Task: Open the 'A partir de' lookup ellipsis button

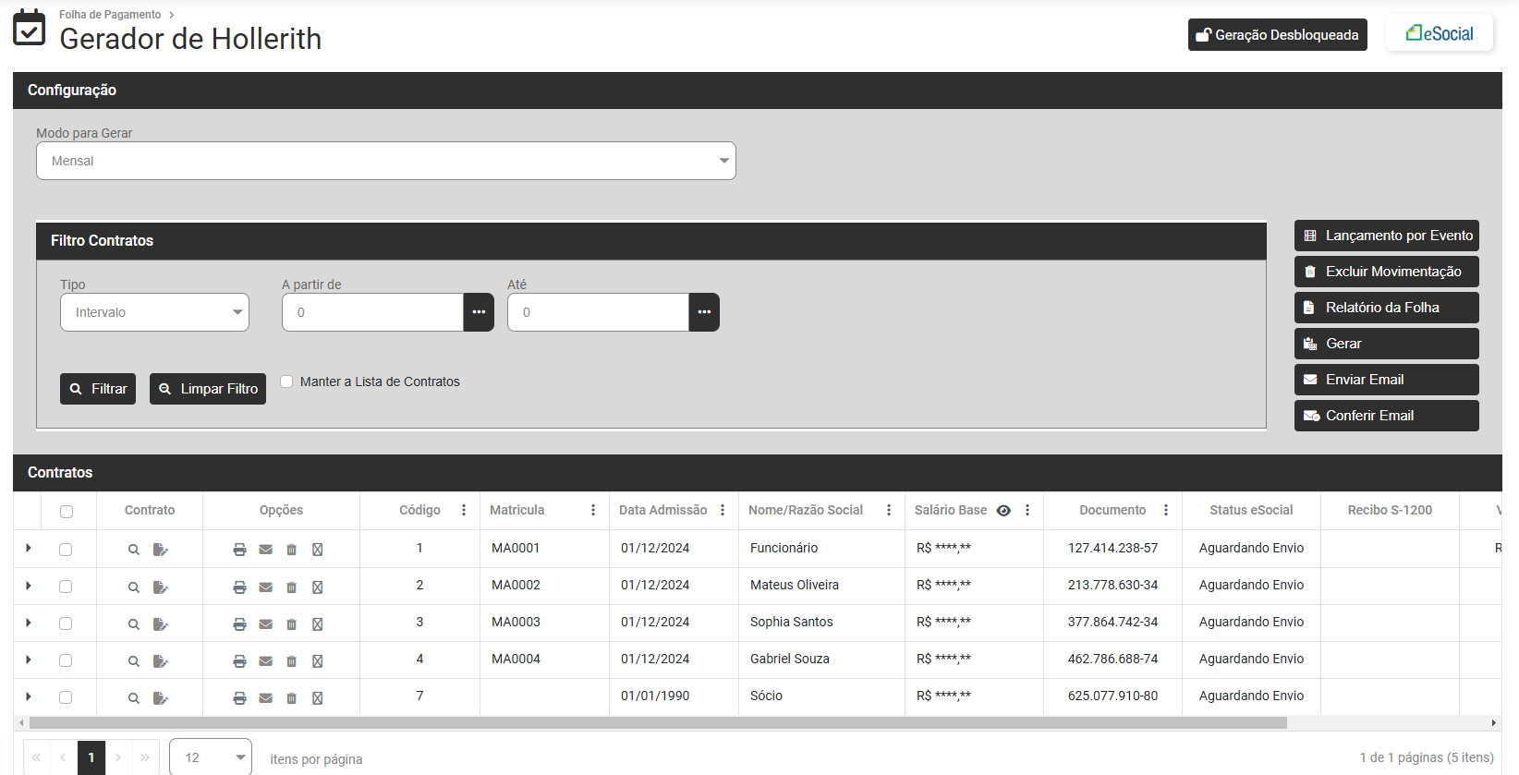Action: [479, 312]
